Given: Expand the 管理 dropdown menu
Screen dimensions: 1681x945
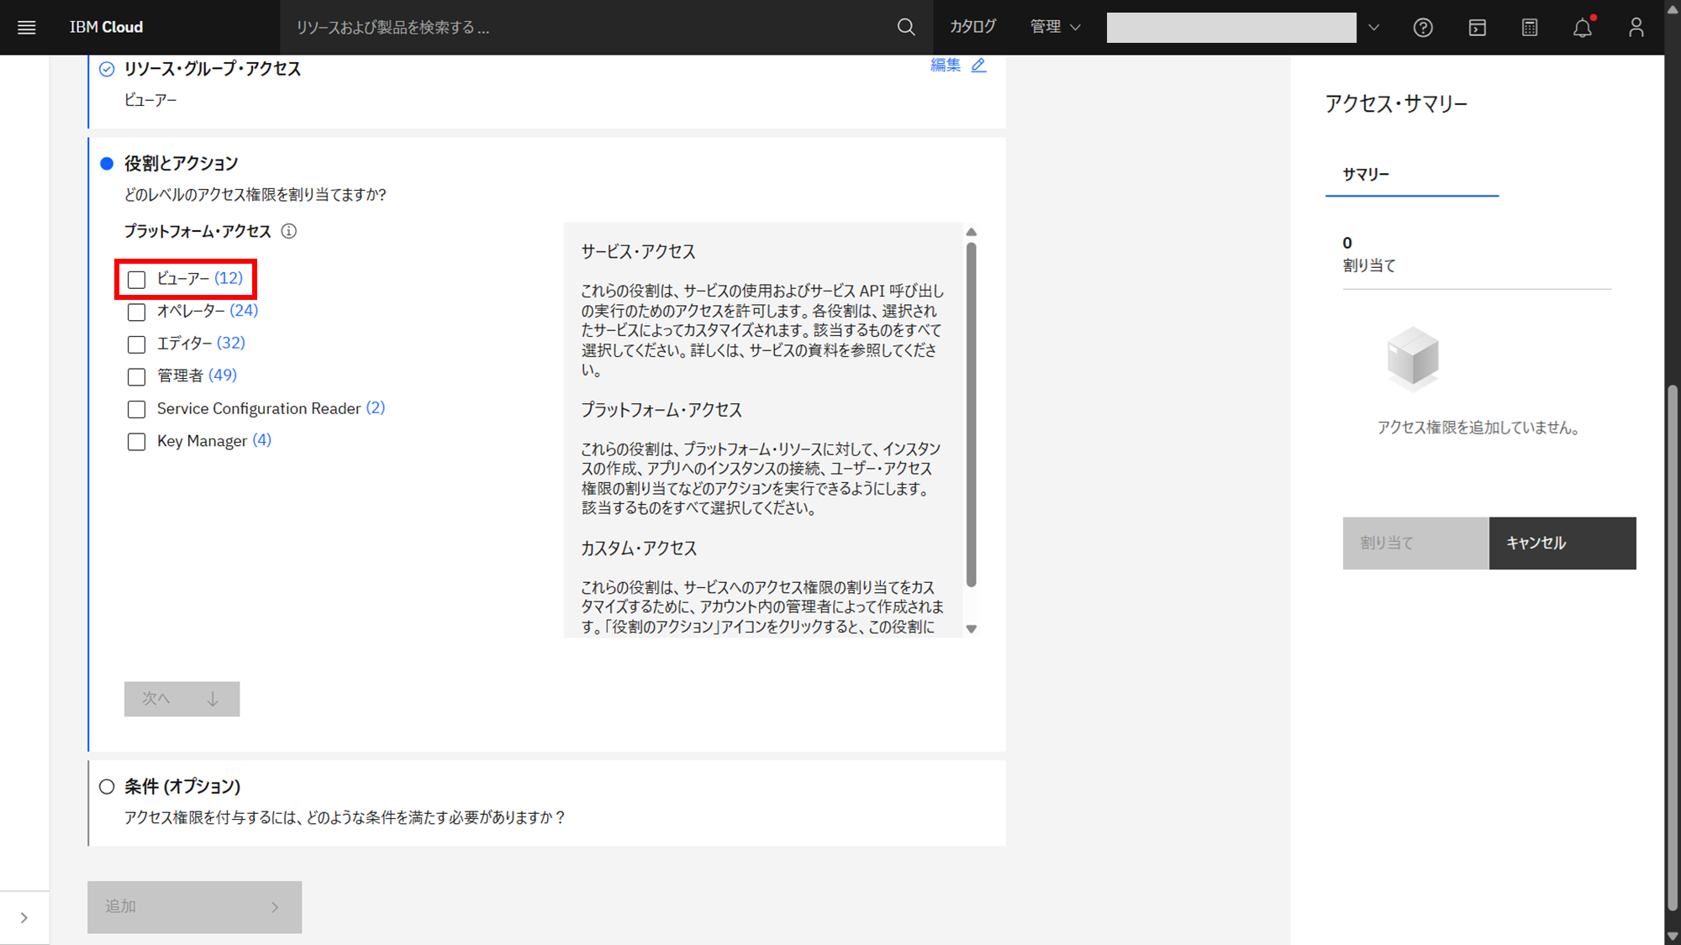Looking at the screenshot, I should click(1055, 27).
